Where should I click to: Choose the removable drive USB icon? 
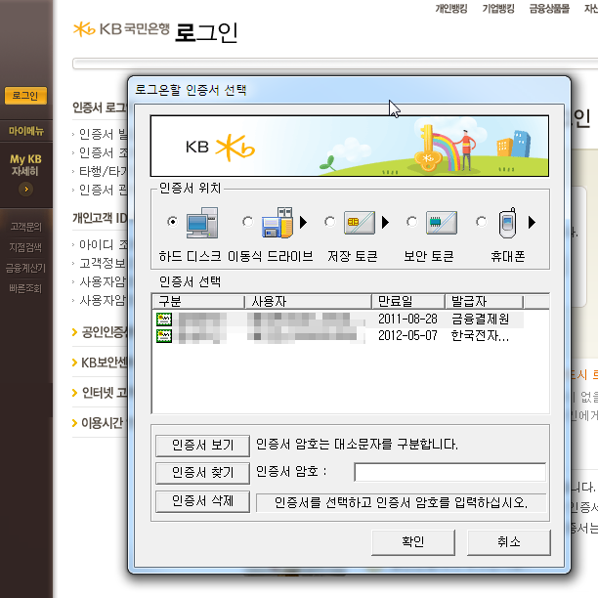click(278, 223)
